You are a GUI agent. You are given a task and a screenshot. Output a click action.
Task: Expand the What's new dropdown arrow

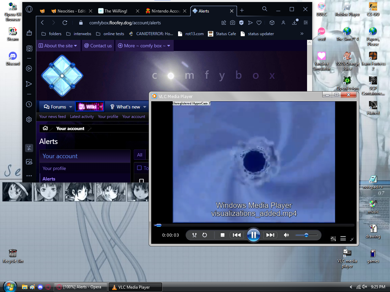click(x=145, y=107)
